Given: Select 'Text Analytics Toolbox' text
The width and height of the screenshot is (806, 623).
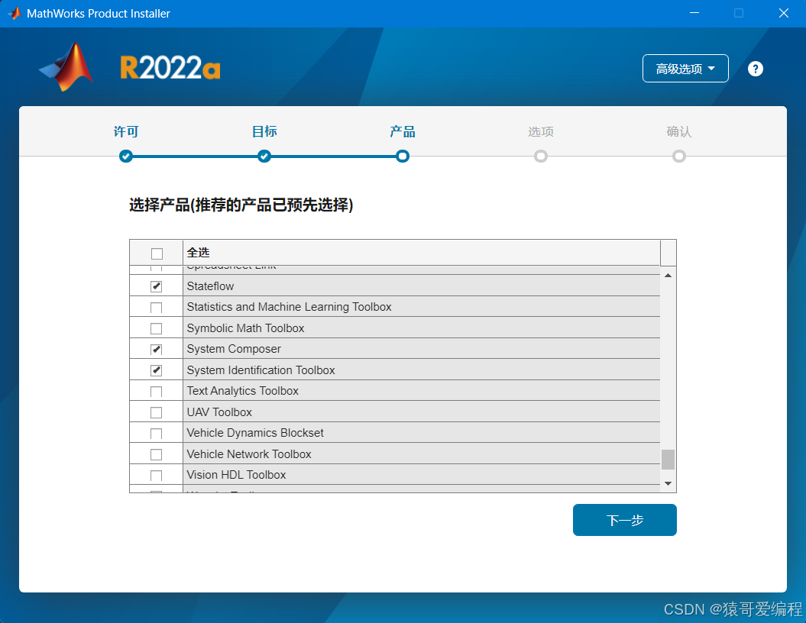Looking at the screenshot, I should (x=243, y=391).
